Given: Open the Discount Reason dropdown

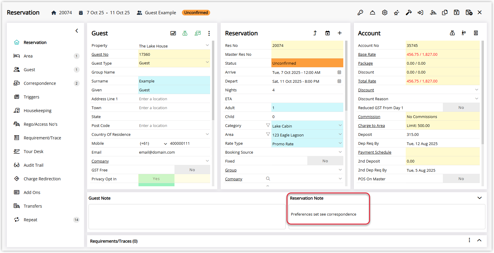Looking at the screenshot, I should tap(477, 98).
